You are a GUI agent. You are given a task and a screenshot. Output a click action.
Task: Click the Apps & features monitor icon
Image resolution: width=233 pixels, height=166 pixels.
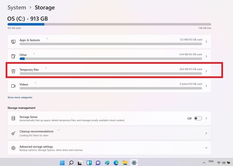click(x=13, y=41)
